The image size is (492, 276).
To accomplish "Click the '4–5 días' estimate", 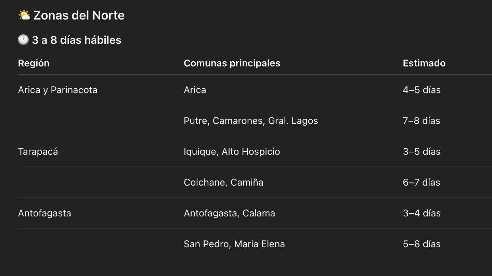I will (x=422, y=90).
